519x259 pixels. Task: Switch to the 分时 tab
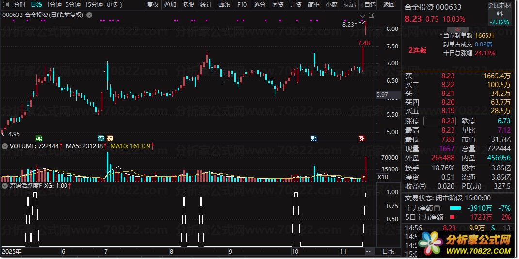click(x=20, y=5)
